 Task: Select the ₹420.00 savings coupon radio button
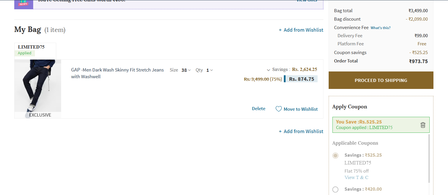point(335,189)
